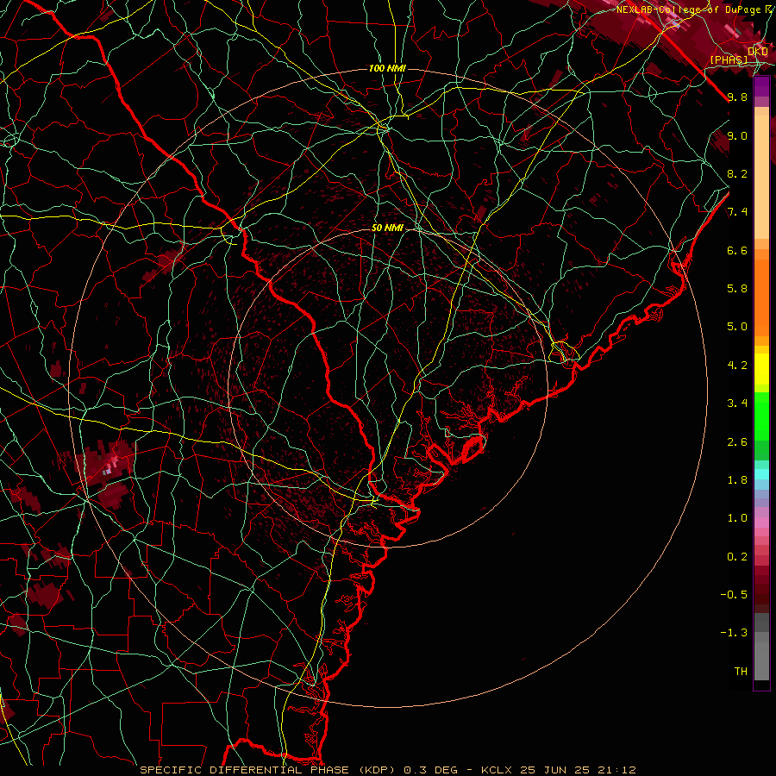
Task: Click the orange segment of the color bar
Action: tap(761, 297)
